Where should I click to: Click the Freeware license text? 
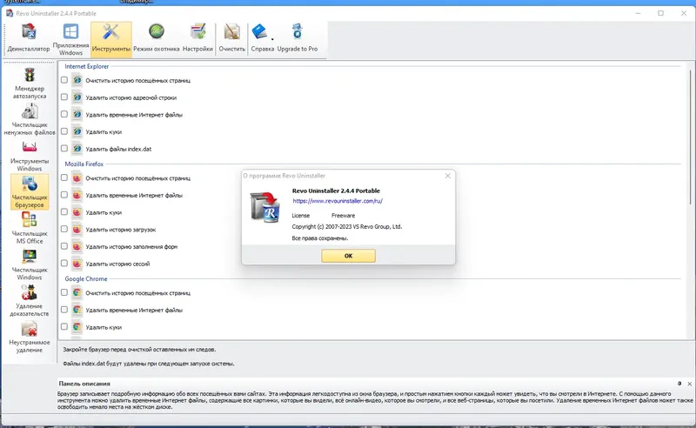click(x=343, y=216)
